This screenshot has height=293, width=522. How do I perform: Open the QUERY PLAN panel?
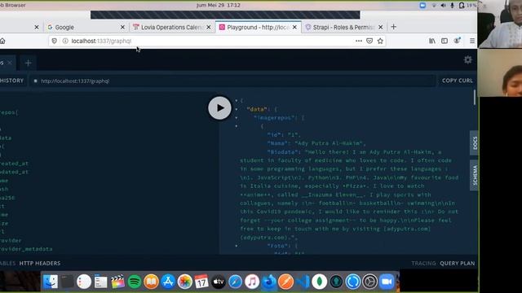[457, 263]
